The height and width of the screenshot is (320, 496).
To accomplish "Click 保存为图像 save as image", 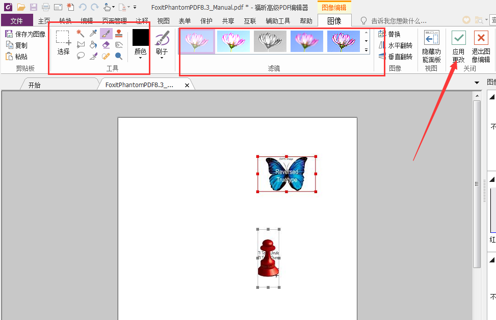I will [26, 34].
